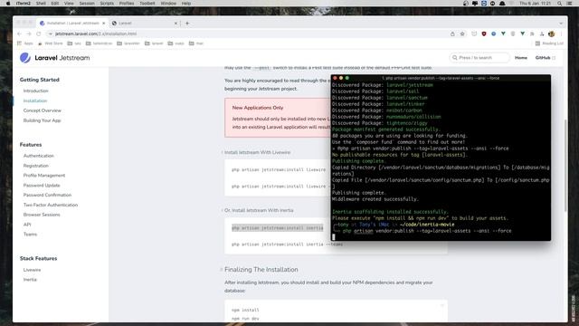The image size is (579, 326).
Task: Open the tab search chevron
Action: [561, 23]
